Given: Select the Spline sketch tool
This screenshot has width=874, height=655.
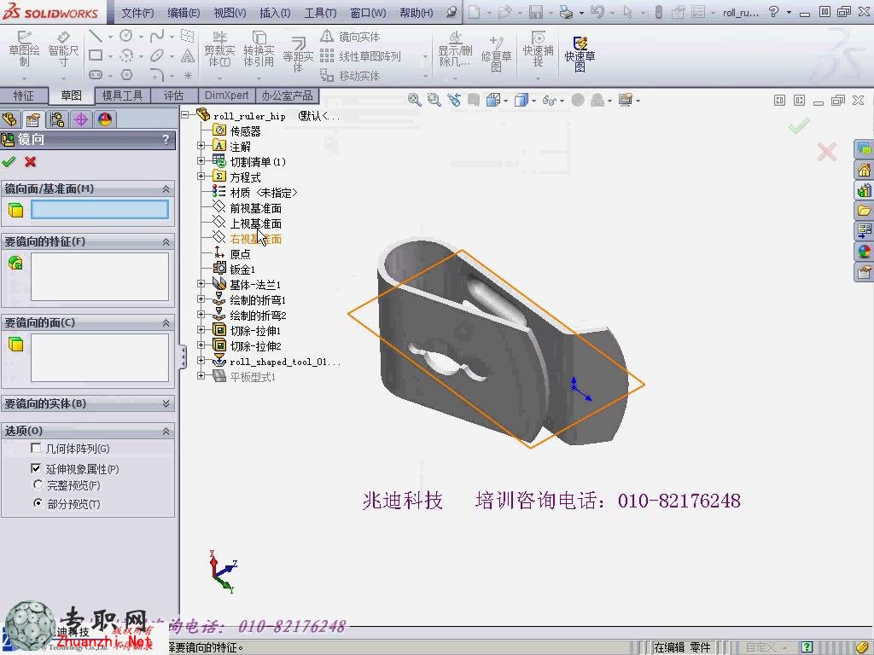Looking at the screenshot, I should tap(157, 36).
